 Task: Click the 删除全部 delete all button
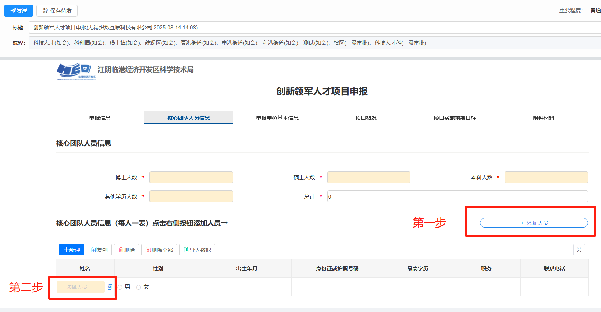[159, 250]
